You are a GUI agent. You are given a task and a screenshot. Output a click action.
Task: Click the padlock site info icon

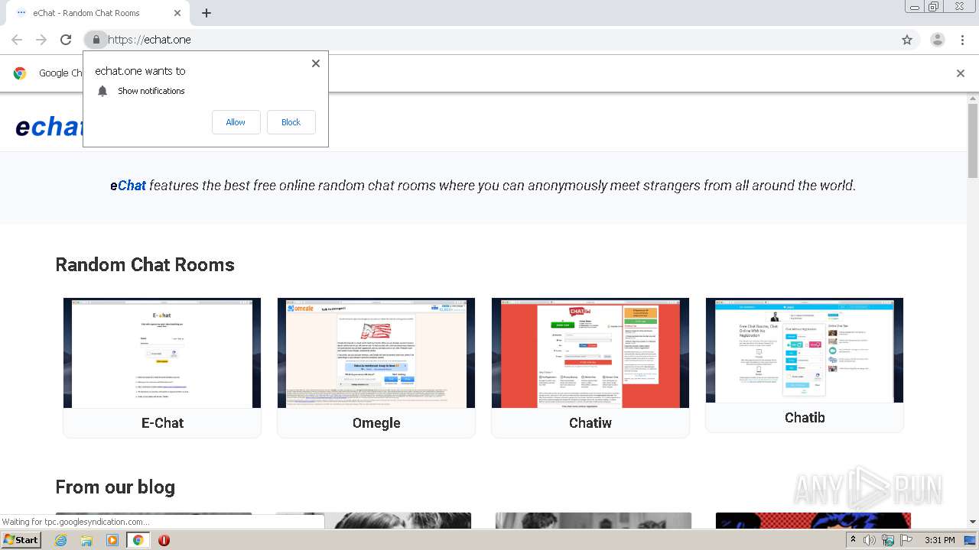pyautogui.click(x=96, y=40)
